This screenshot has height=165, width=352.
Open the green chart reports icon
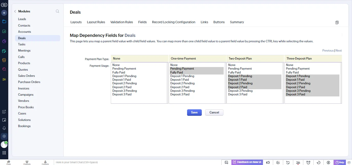click(4, 31)
